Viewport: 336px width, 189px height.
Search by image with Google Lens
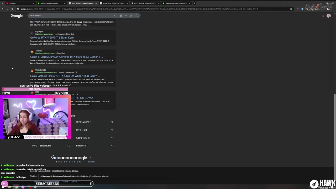[x=131, y=15]
